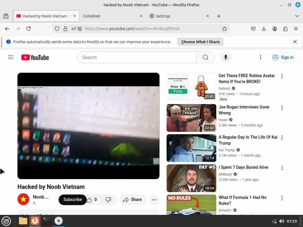The height and width of the screenshot is (227, 303).
Task: Open Noob channel avatar with star
Action: coord(23,199)
